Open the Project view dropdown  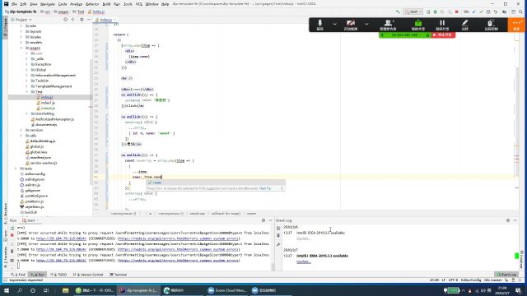pyautogui.click(x=21, y=20)
